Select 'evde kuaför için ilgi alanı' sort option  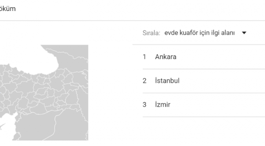pyautogui.click(x=200, y=33)
